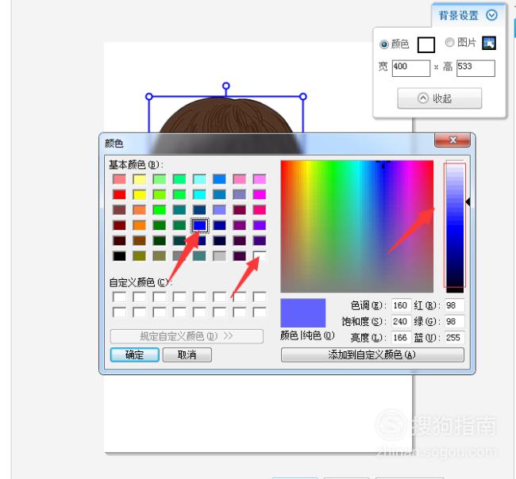This screenshot has height=479, width=516.
Task: Select the bright green swatch in third row
Action: tap(160, 209)
